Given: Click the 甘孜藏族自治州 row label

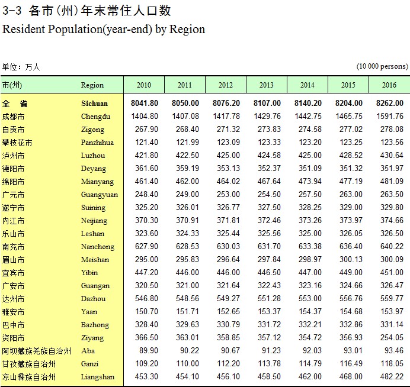Looking at the screenshot, I should coord(29,364).
